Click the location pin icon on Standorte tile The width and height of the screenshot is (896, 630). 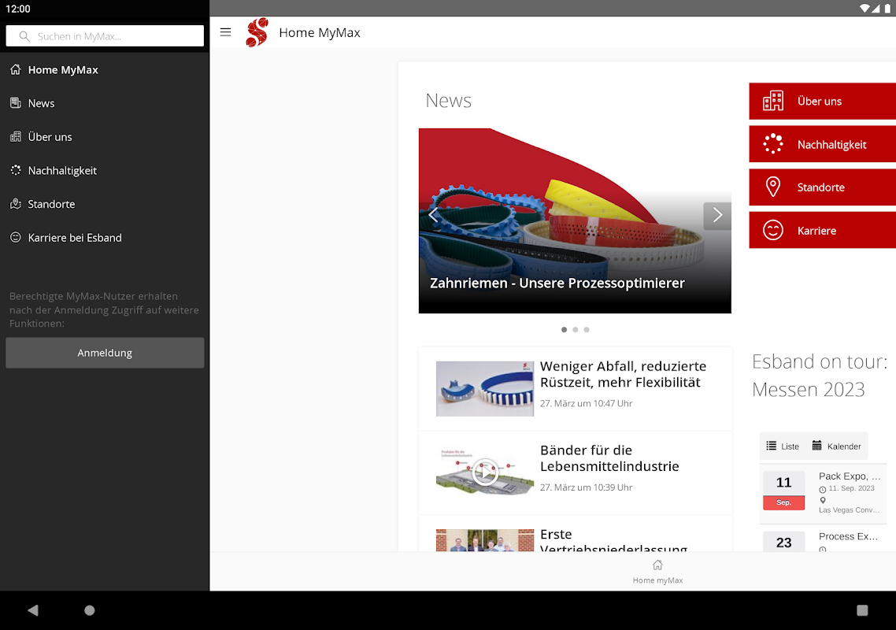click(x=773, y=187)
